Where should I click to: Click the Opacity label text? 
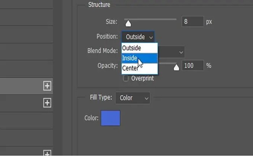pos(107,66)
